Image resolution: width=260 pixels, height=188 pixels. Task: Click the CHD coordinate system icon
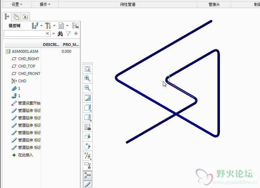(x=14, y=81)
